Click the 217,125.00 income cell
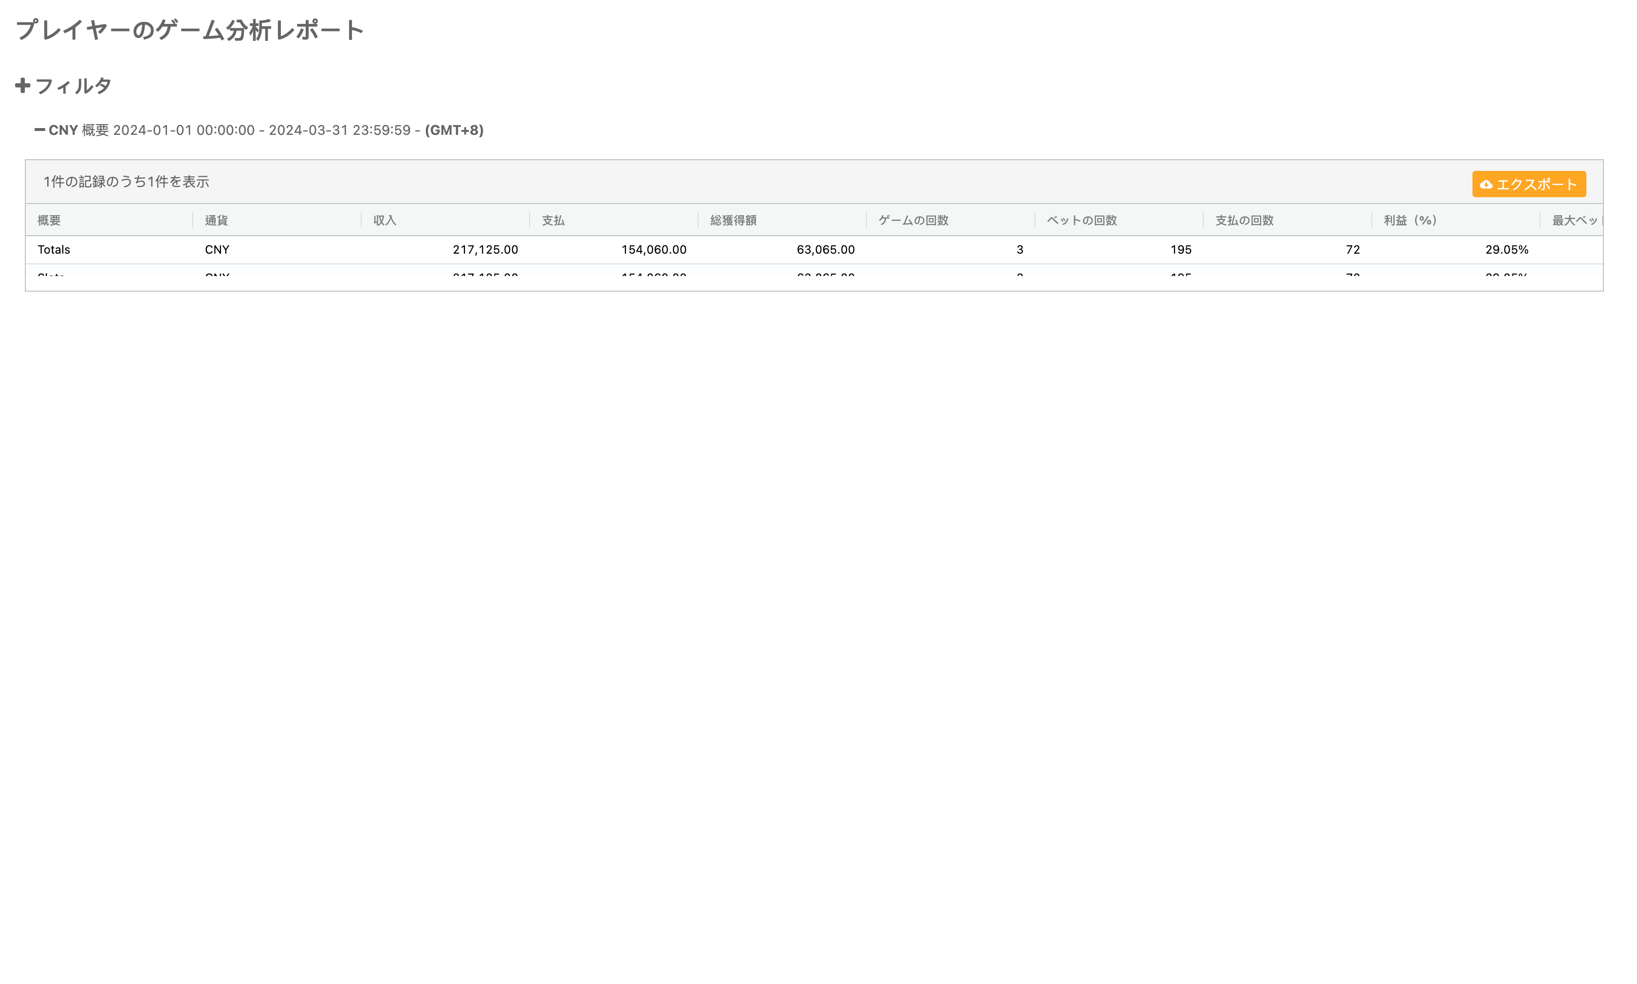This screenshot has height=984, width=1637. (x=485, y=250)
